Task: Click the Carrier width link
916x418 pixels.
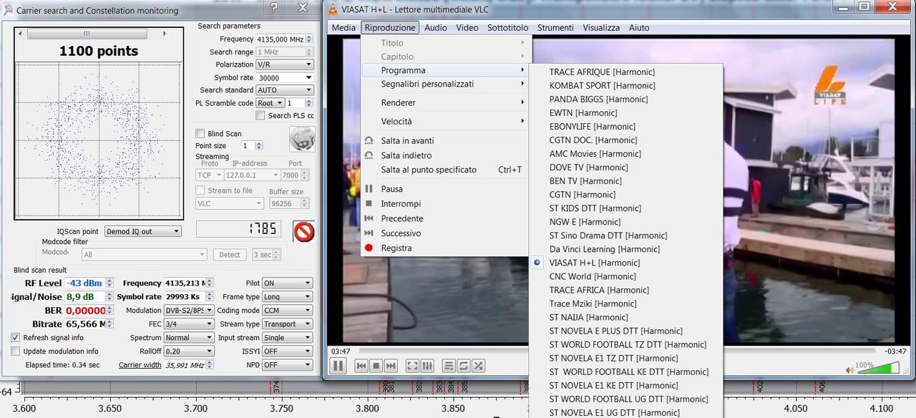Action: tap(140, 365)
